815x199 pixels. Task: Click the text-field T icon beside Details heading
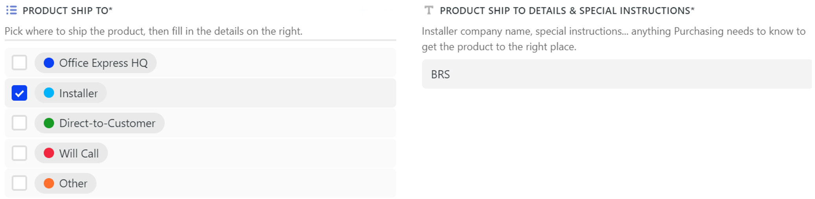click(x=429, y=10)
